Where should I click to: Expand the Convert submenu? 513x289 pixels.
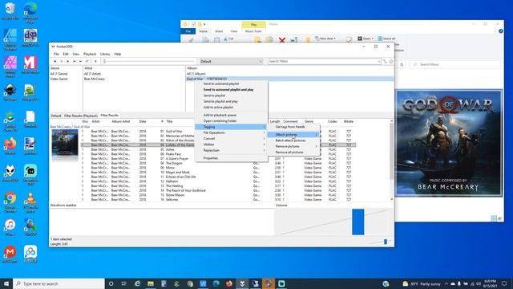click(231, 139)
